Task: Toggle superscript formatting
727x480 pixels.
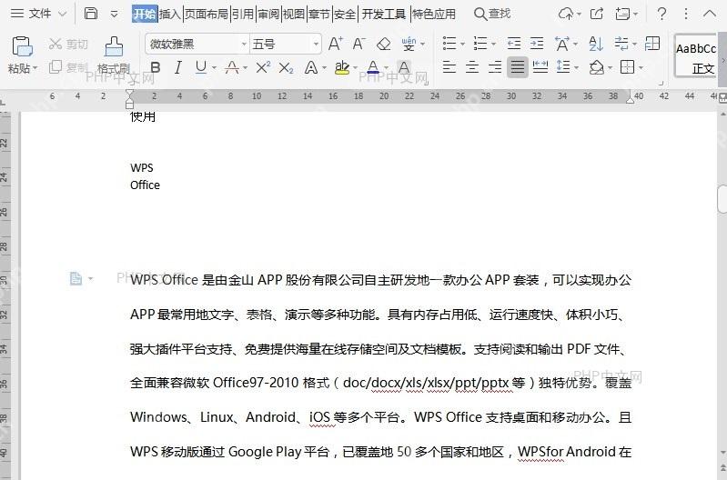Action: coord(263,67)
